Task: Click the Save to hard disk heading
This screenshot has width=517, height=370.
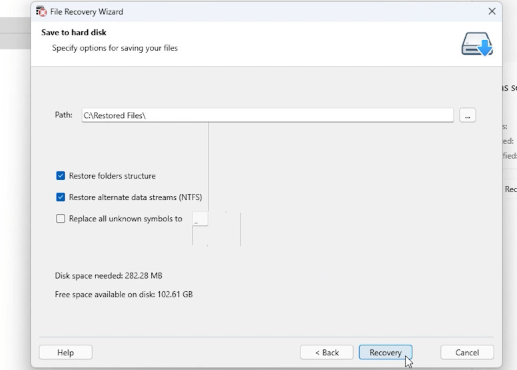Action: tap(74, 33)
